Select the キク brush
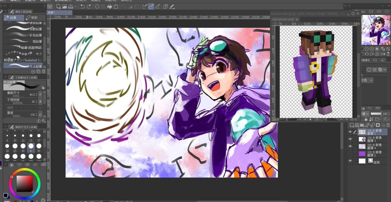Image resolution: width=391 pixels, height=202 pixels. tap(23, 54)
